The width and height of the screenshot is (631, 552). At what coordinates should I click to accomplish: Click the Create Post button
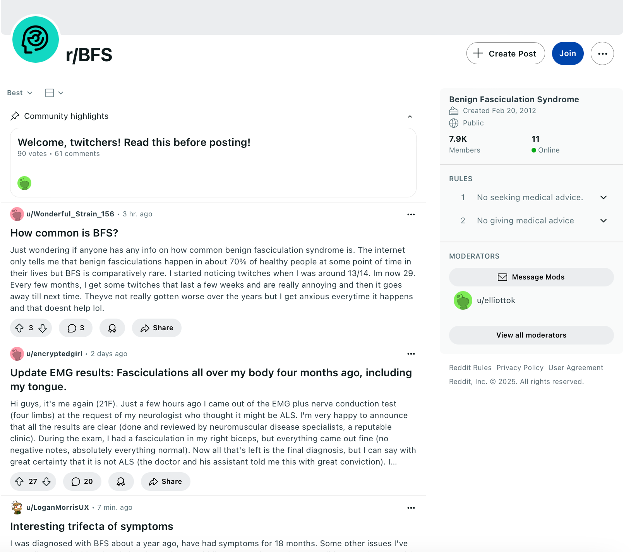pyautogui.click(x=506, y=53)
